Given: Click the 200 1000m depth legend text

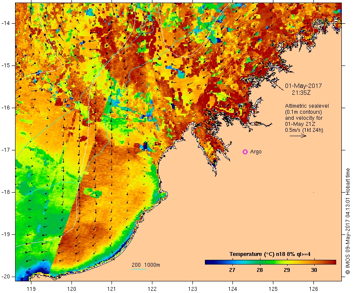Looking at the screenshot, I should (146, 265).
